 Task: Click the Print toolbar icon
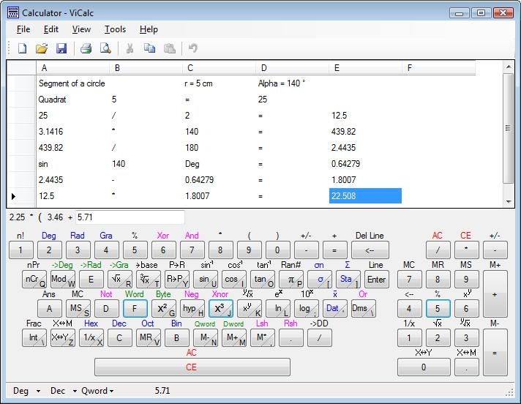pyautogui.click(x=86, y=48)
